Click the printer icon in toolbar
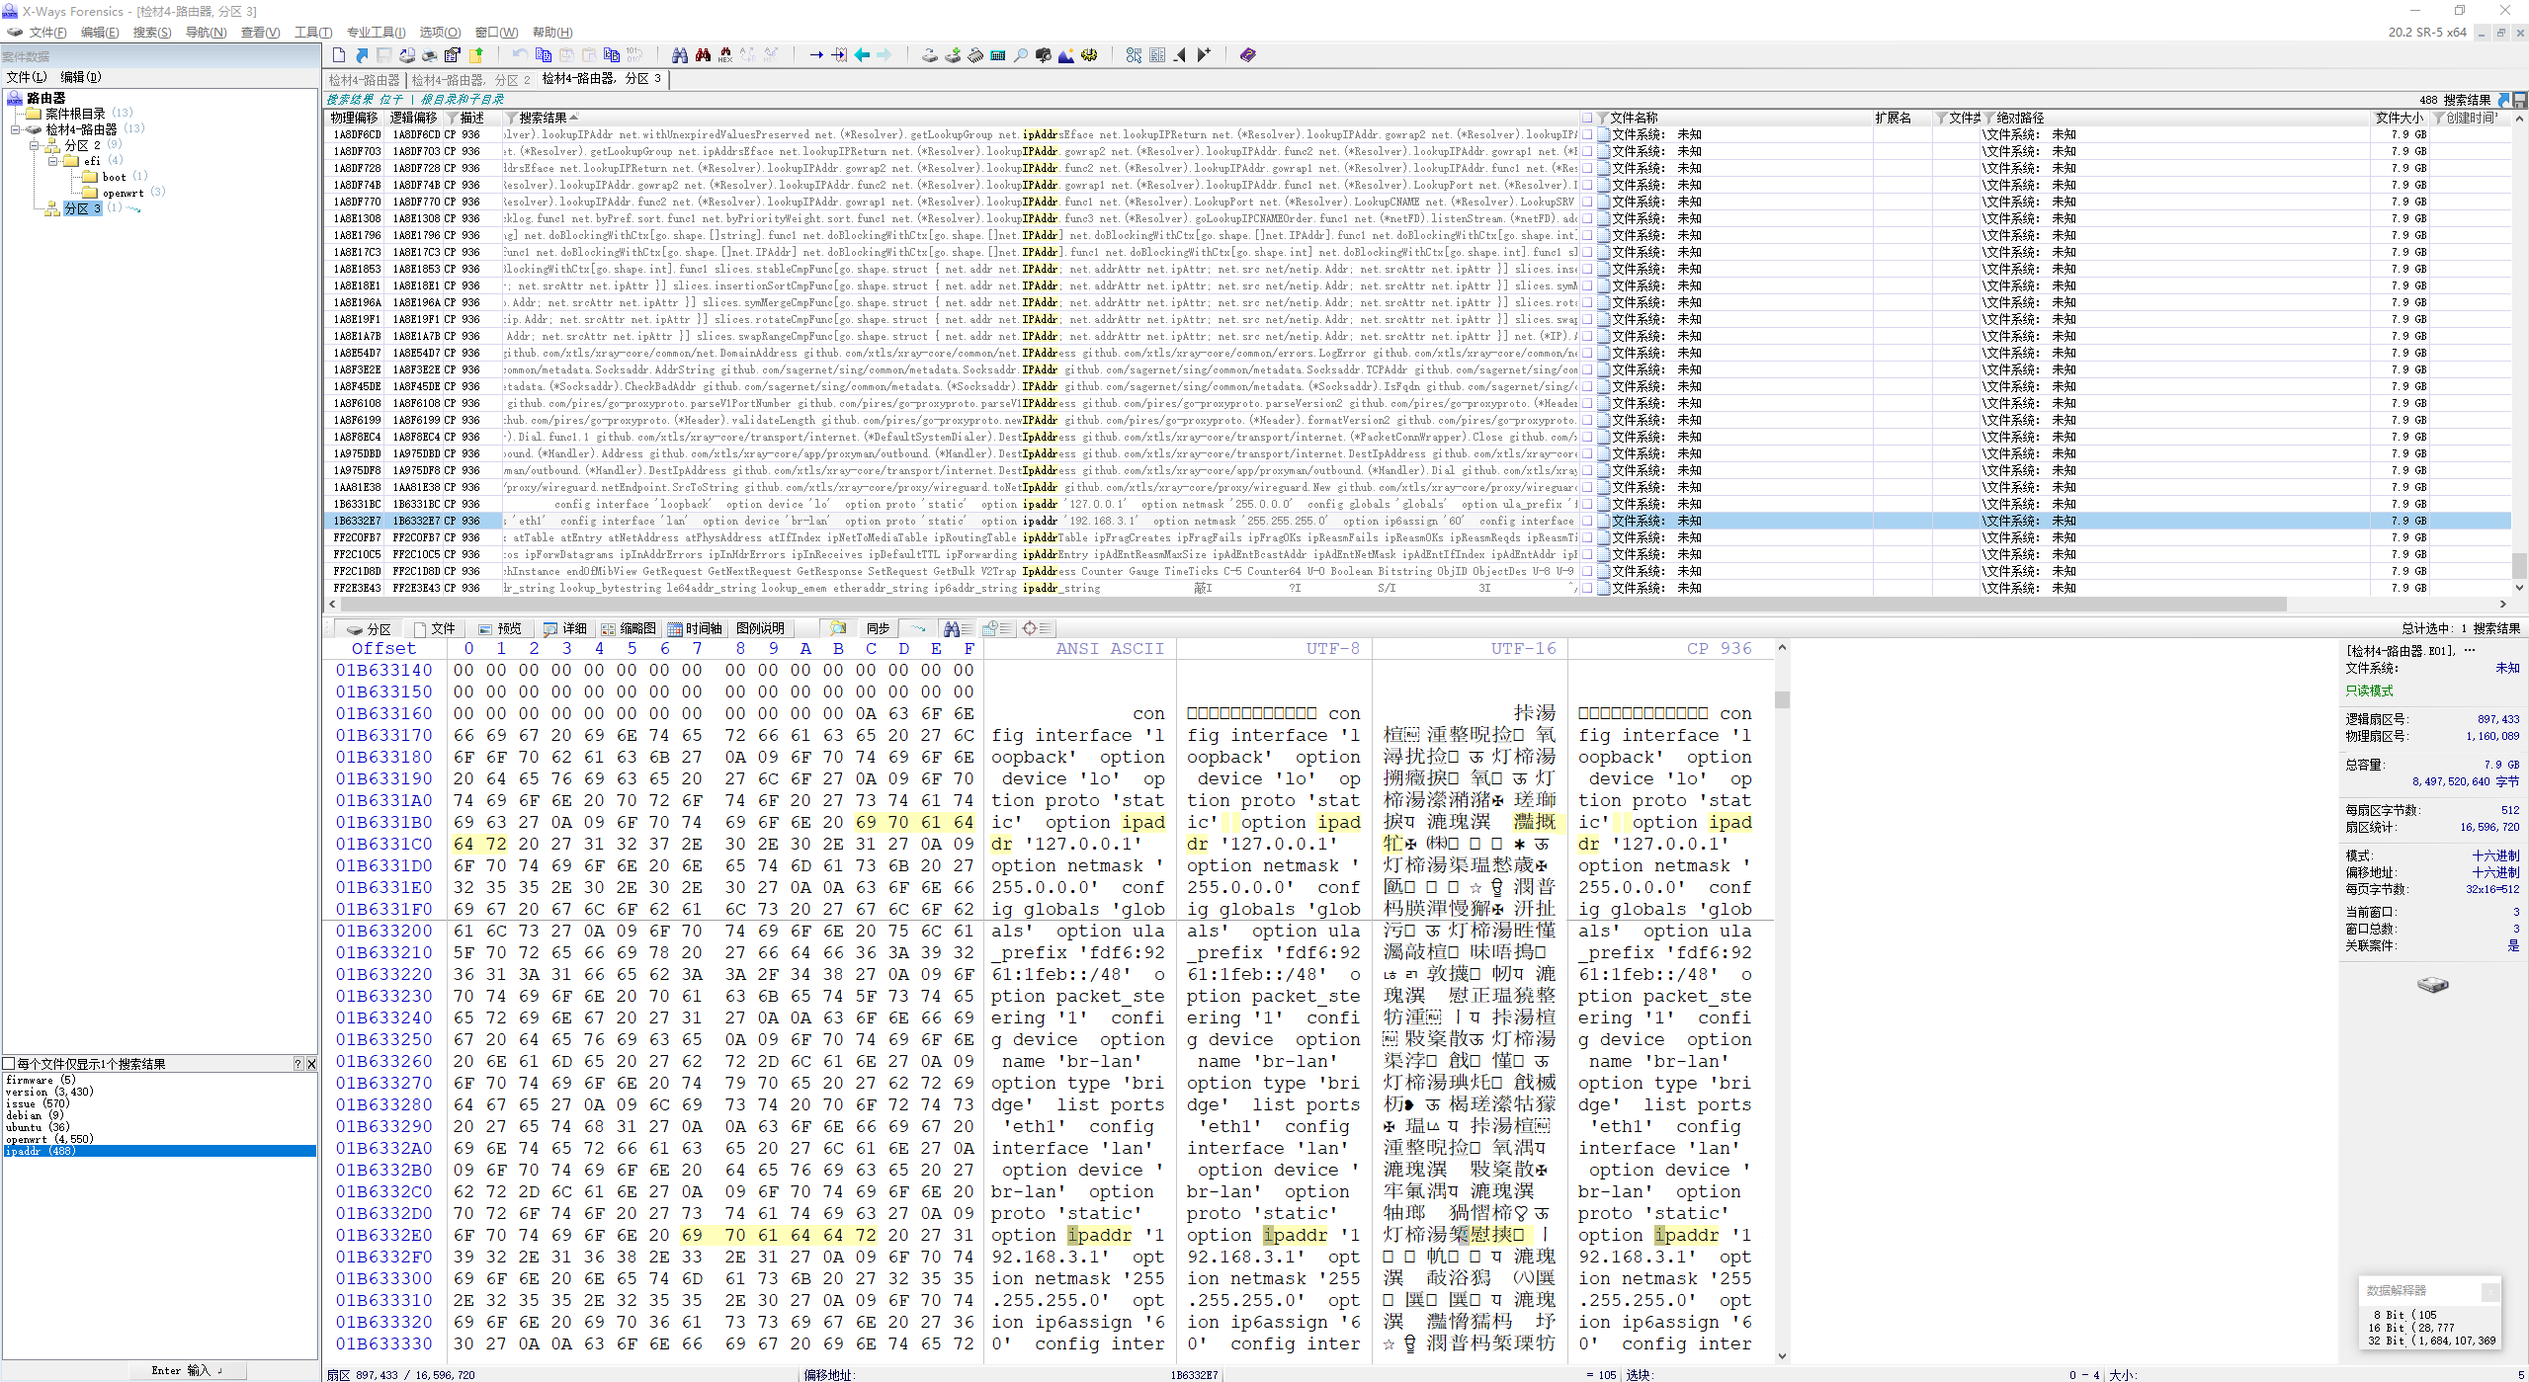Screen dimensions: 2529x1382 pyautogui.click(x=429, y=55)
